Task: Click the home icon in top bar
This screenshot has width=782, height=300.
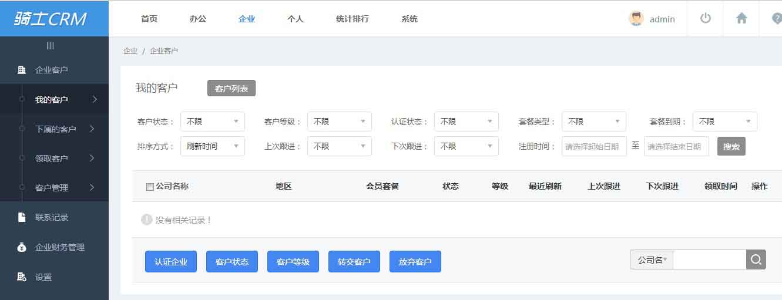Action: click(741, 18)
